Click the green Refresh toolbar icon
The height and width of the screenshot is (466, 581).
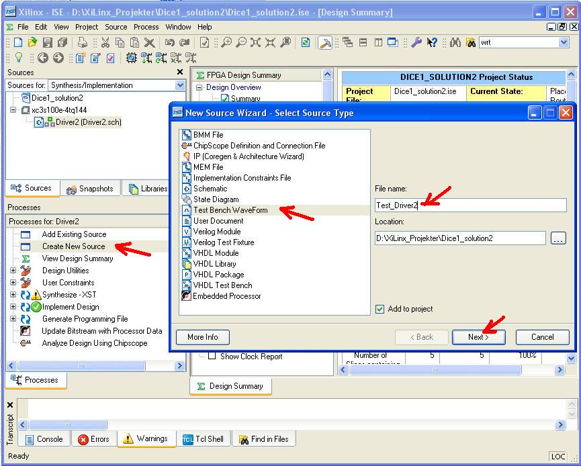tap(306, 42)
